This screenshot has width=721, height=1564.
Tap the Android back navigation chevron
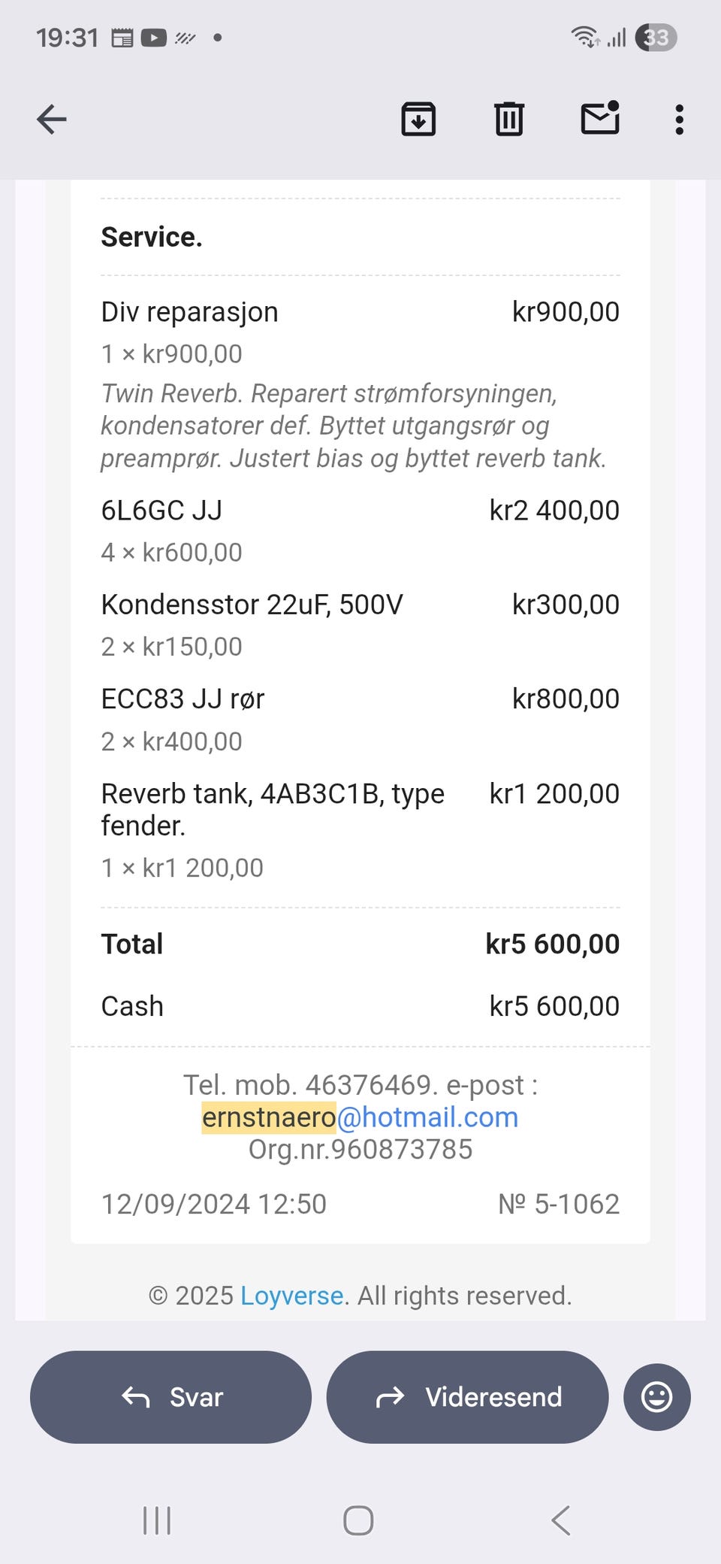[x=561, y=1520]
